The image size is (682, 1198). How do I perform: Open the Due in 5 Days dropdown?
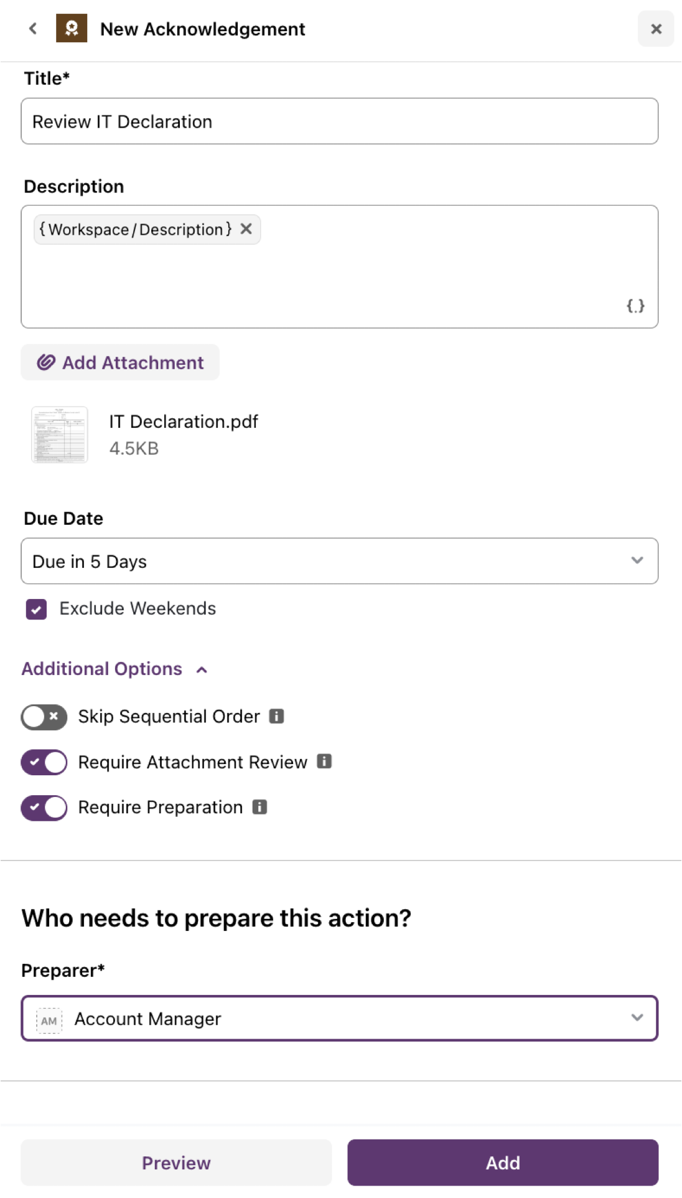tap(340, 561)
